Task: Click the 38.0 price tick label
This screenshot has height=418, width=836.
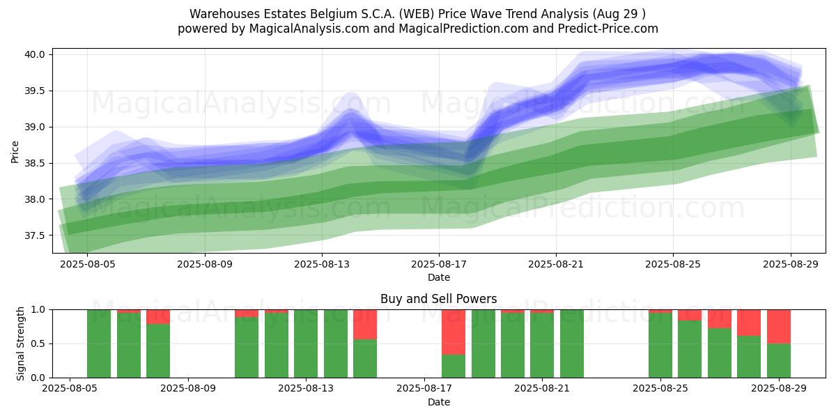Action: coord(36,199)
